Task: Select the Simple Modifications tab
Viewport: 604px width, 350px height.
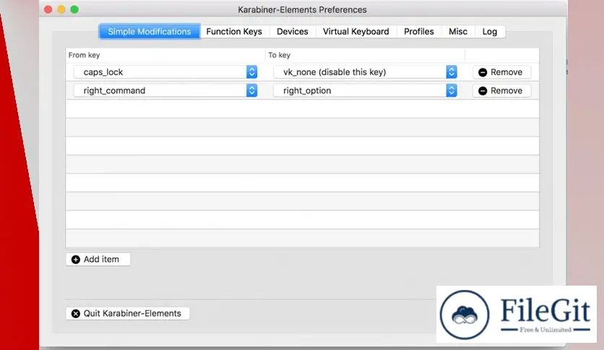Action: point(150,32)
